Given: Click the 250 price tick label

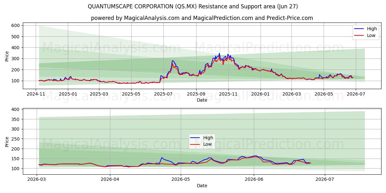Looking at the screenshot, I should 16,139.
